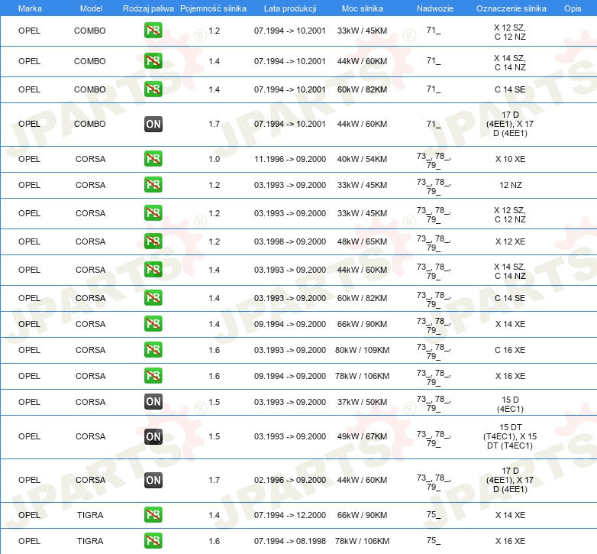Click the PB petrol icon for Tigra 1.4
This screenshot has width=597, height=554.
click(153, 515)
